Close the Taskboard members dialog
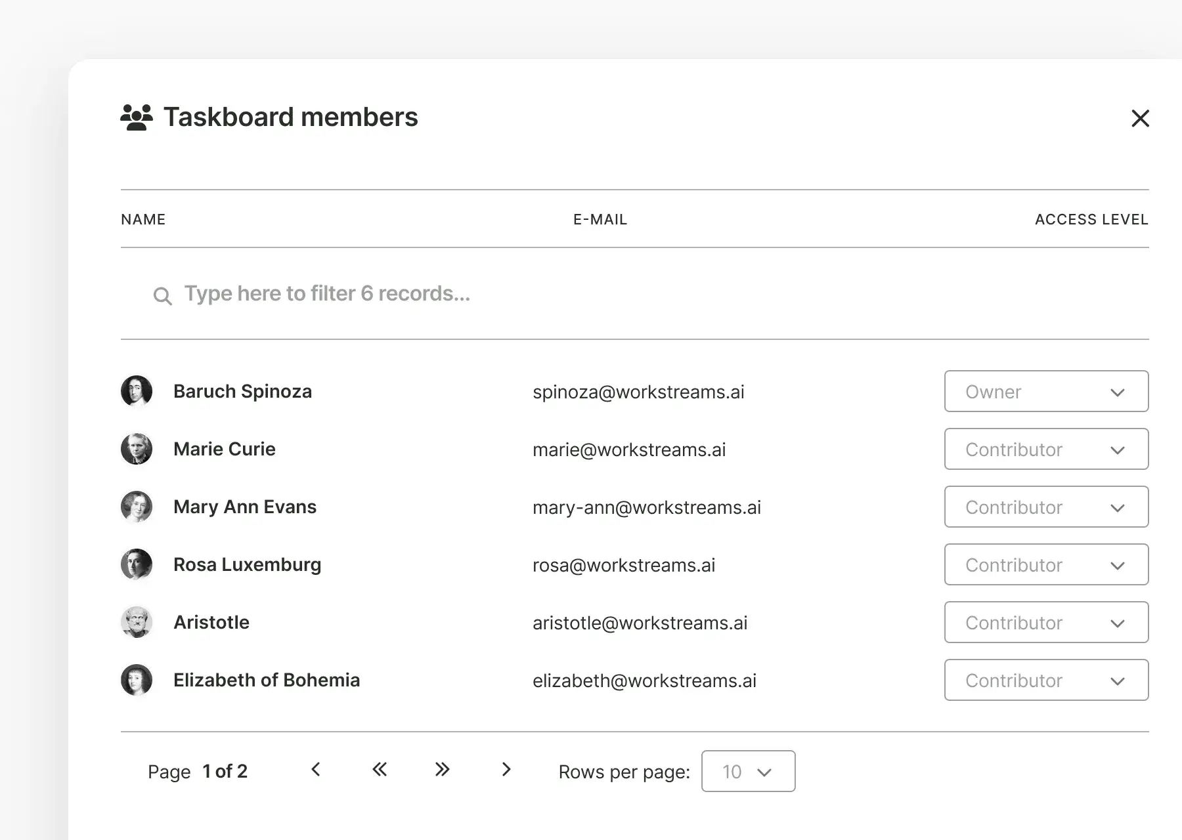 pos(1140,119)
